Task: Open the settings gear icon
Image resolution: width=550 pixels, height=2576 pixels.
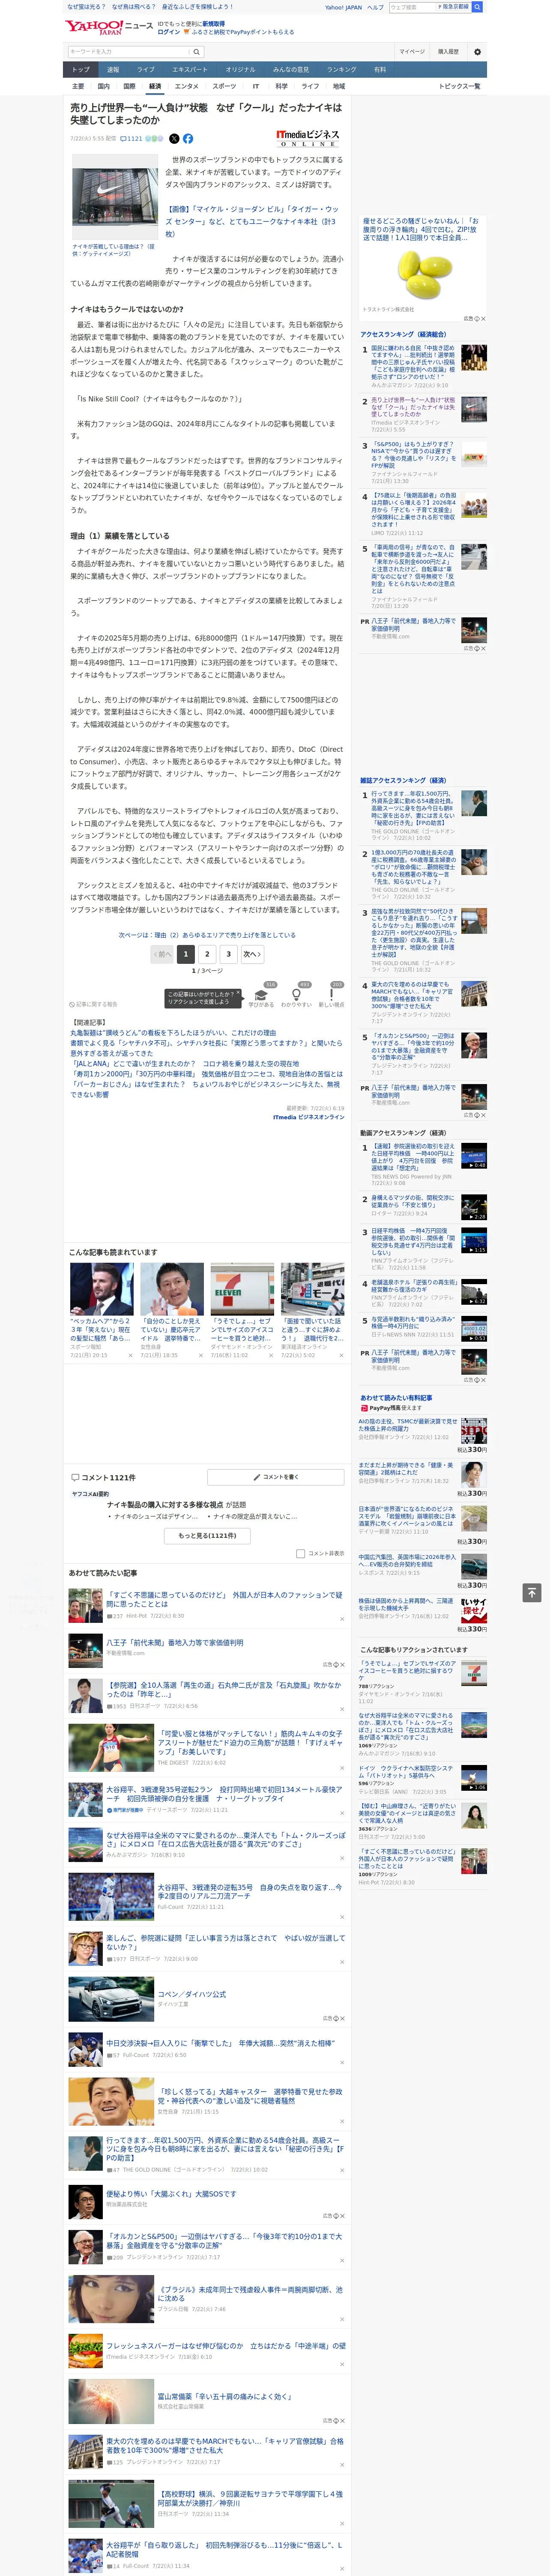Action: pos(477,52)
